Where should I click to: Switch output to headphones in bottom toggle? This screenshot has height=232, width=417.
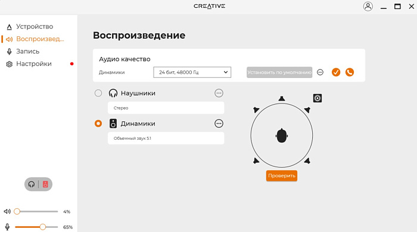pyautogui.click(x=32, y=184)
